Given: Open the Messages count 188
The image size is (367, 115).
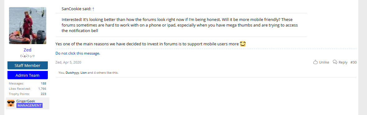Looking at the screenshot, I should tap(43, 84).
